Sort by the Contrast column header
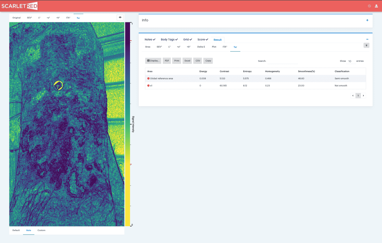Screen dimensions: 382x243 tap(224, 72)
